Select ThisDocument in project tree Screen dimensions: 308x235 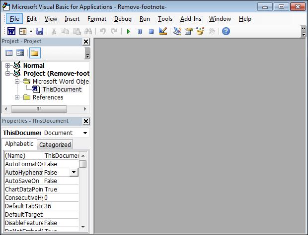[x=62, y=90]
